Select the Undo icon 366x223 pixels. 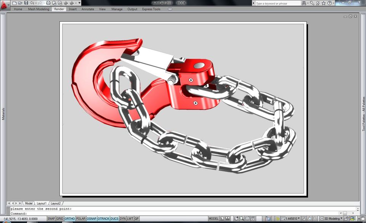(32, 3)
